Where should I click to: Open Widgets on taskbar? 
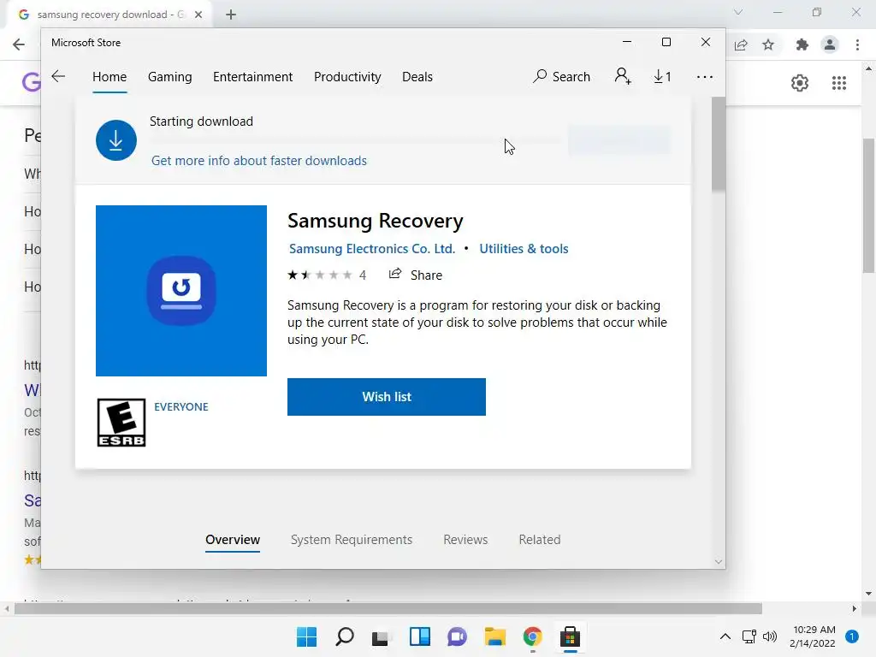pyautogui.click(x=419, y=636)
